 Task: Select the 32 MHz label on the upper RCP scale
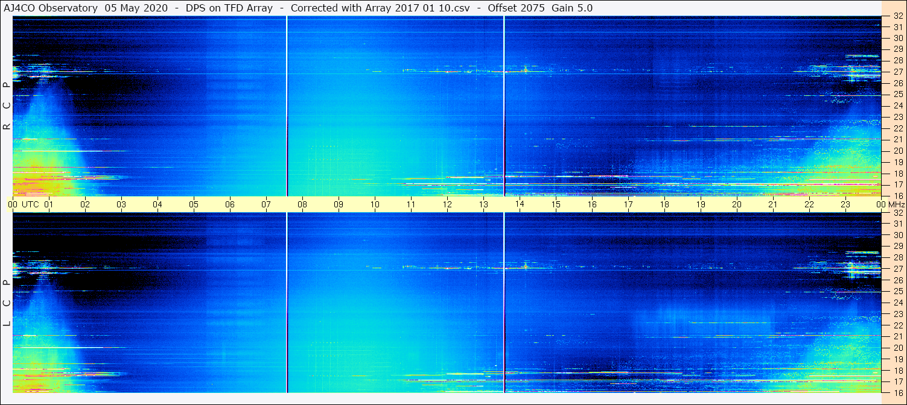point(897,16)
